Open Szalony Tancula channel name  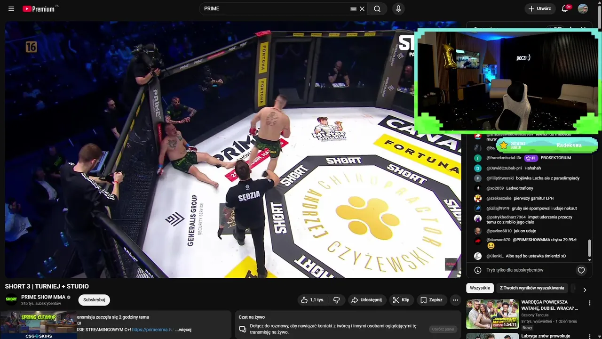click(x=535, y=315)
